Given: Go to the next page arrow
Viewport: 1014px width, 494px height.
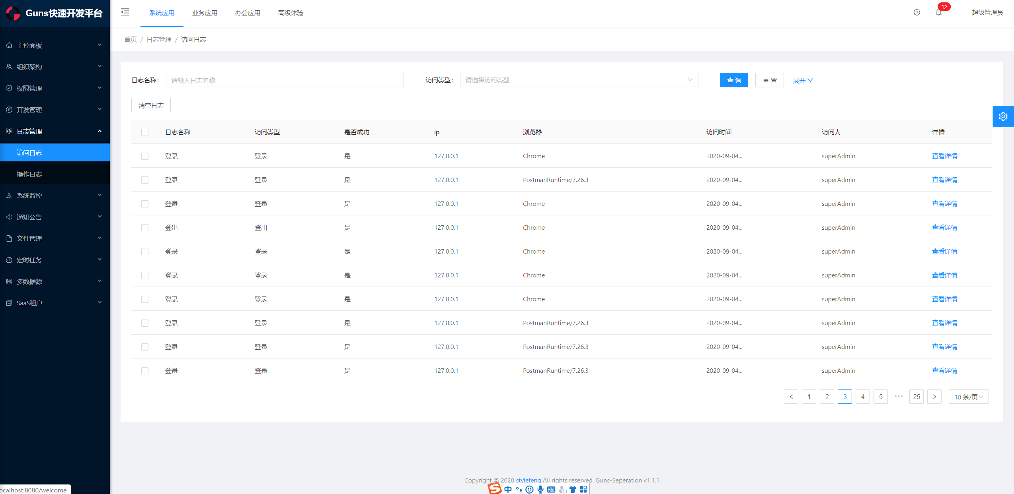Looking at the screenshot, I should 934,397.
